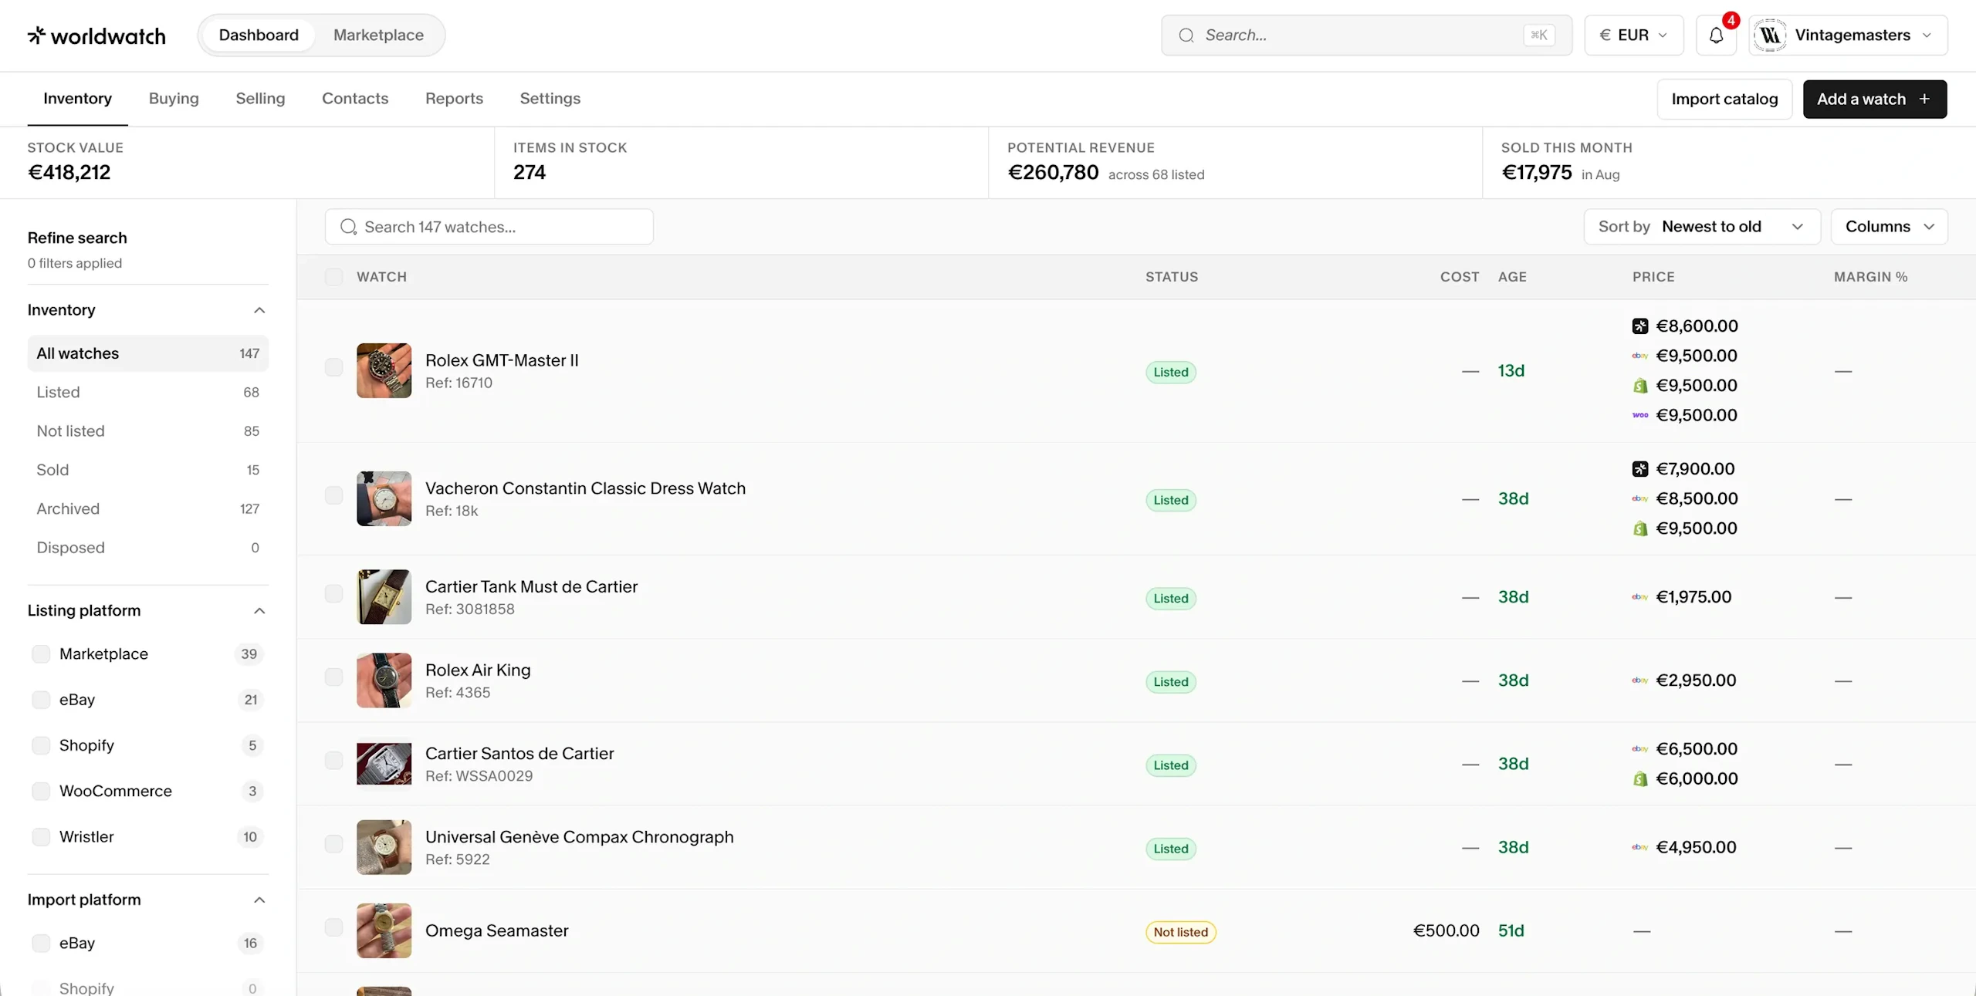Select the Cartier Tank Must row checkbox
The height and width of the screenshot is (996, 1976).
pos(333,593)
